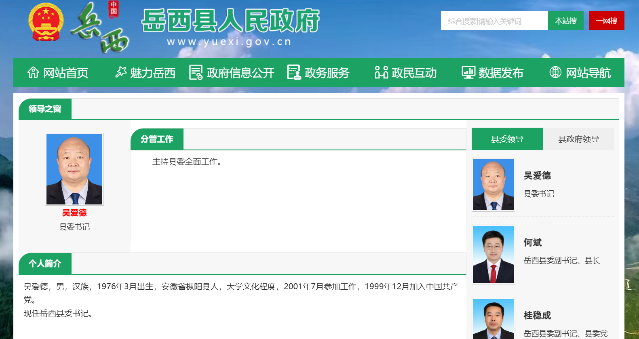This screenshot has width=639, height=339.
Task: Click the globe icon beside 网站导航
Action: pyautogui.click(x=555, y=72)
